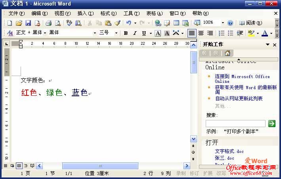Click the vertical scrollbar thumb
The height and width of the screenshot is (179, 281).
click(x=193, y=62)
